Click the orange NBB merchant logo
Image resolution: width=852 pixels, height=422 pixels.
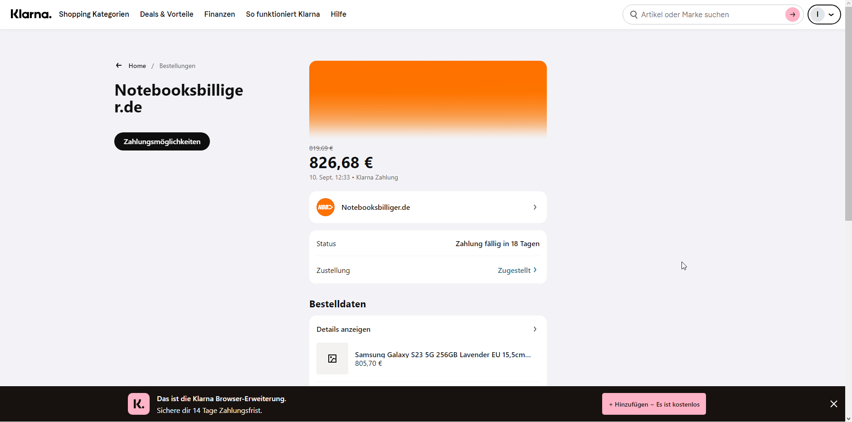pyautogui.click(x=326, y=207)
